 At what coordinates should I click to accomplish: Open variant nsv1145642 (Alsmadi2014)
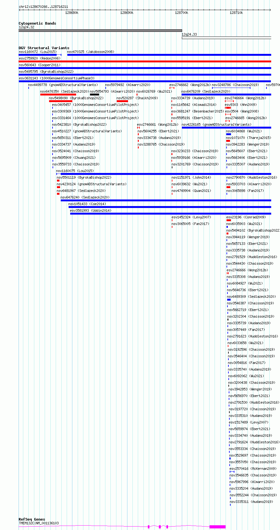point(194,105)
